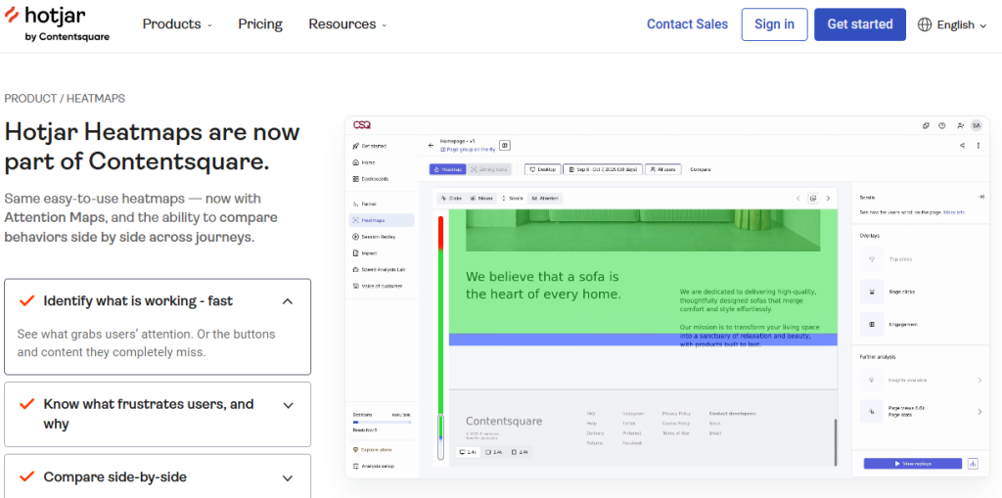
Task: Click the back arrow beside Homepage - v1
Action: (x=431, y=145)
